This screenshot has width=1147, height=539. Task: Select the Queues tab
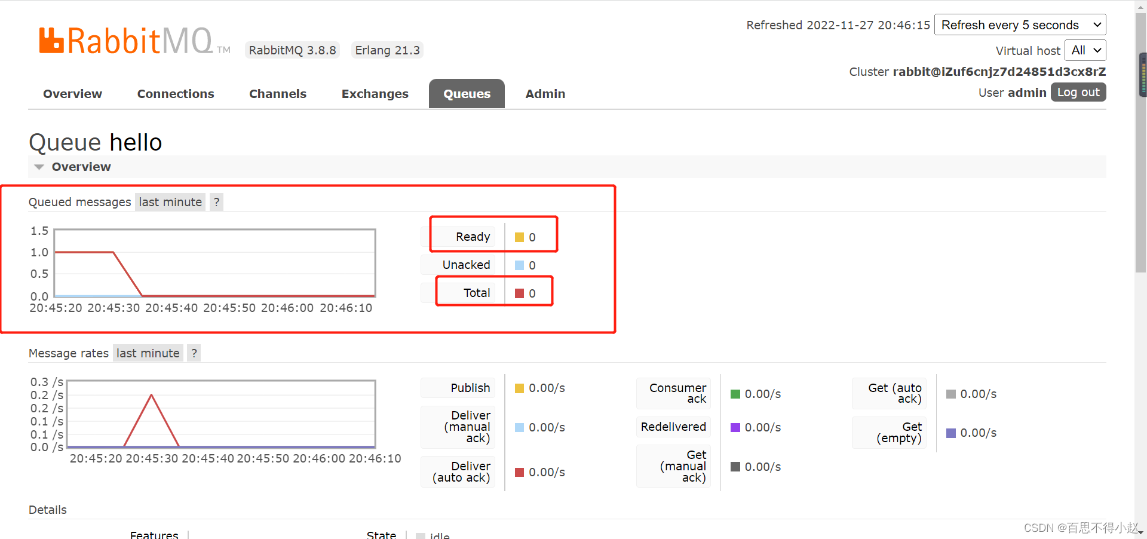tap(467, 94)
